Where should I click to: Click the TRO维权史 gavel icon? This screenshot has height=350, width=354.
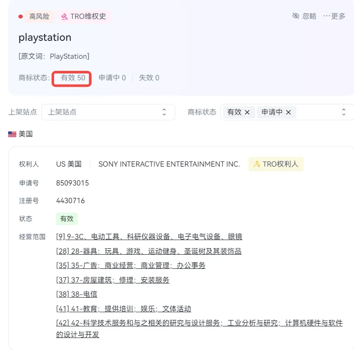tap(64, 16)
